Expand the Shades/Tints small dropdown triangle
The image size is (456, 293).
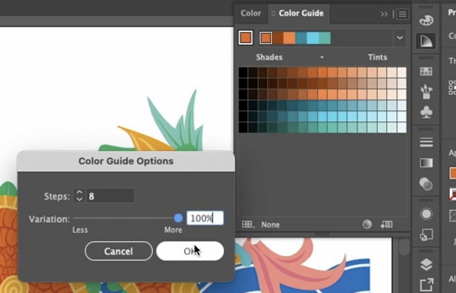tap(322, 57)
